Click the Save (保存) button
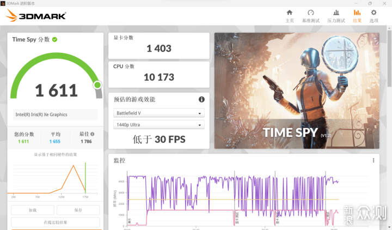Viewport: 392px width, 230px height. 78,210
